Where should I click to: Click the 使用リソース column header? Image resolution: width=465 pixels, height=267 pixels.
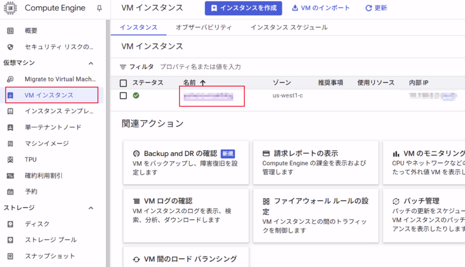click(x=376, y=83)
